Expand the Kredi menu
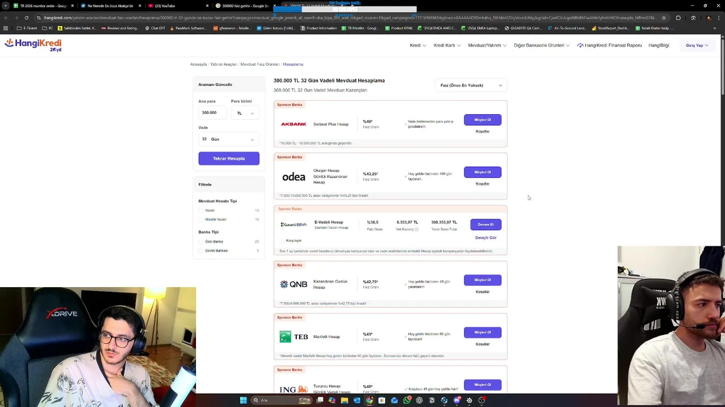725x407 pixels. pyautogui.click(x=418, y=45)
